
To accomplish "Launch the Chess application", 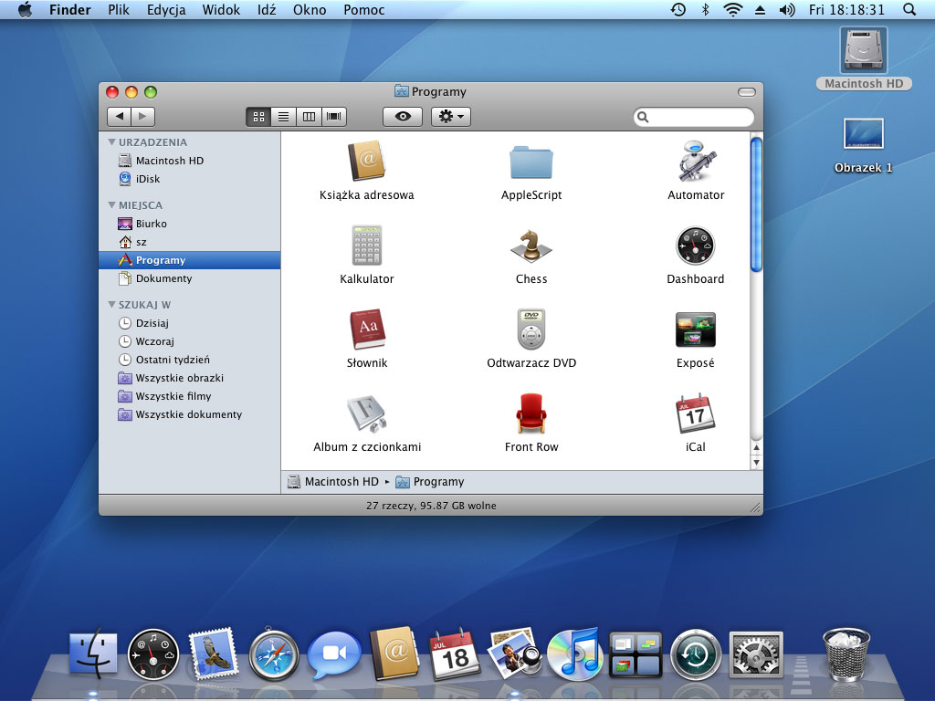I will [531, 246].
